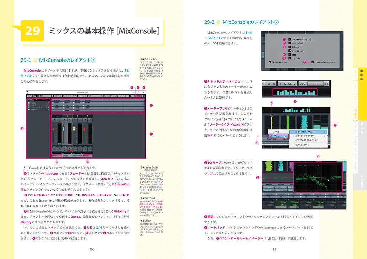Click the Cubase logo in MixConsole title bar
Viewport: 367px width, 259px height.
coord(27,92)
